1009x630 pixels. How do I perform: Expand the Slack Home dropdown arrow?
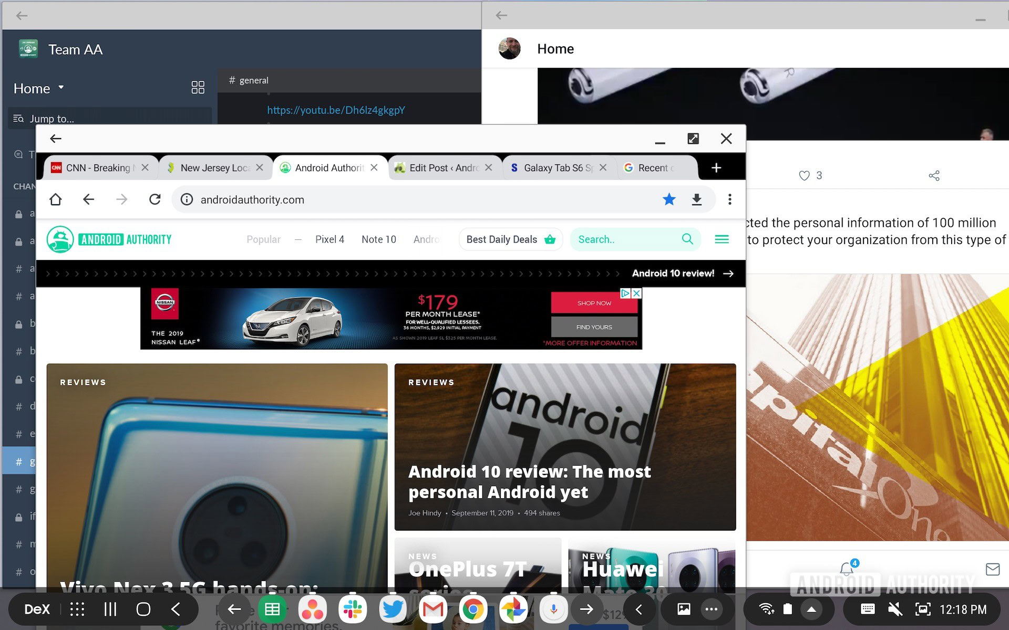point(61,88)
